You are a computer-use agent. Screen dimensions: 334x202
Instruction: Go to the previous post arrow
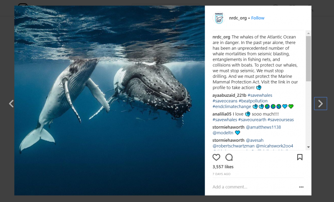11,103
